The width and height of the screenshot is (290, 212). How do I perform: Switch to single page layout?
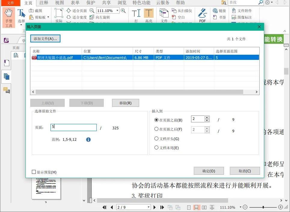(189, 207)
